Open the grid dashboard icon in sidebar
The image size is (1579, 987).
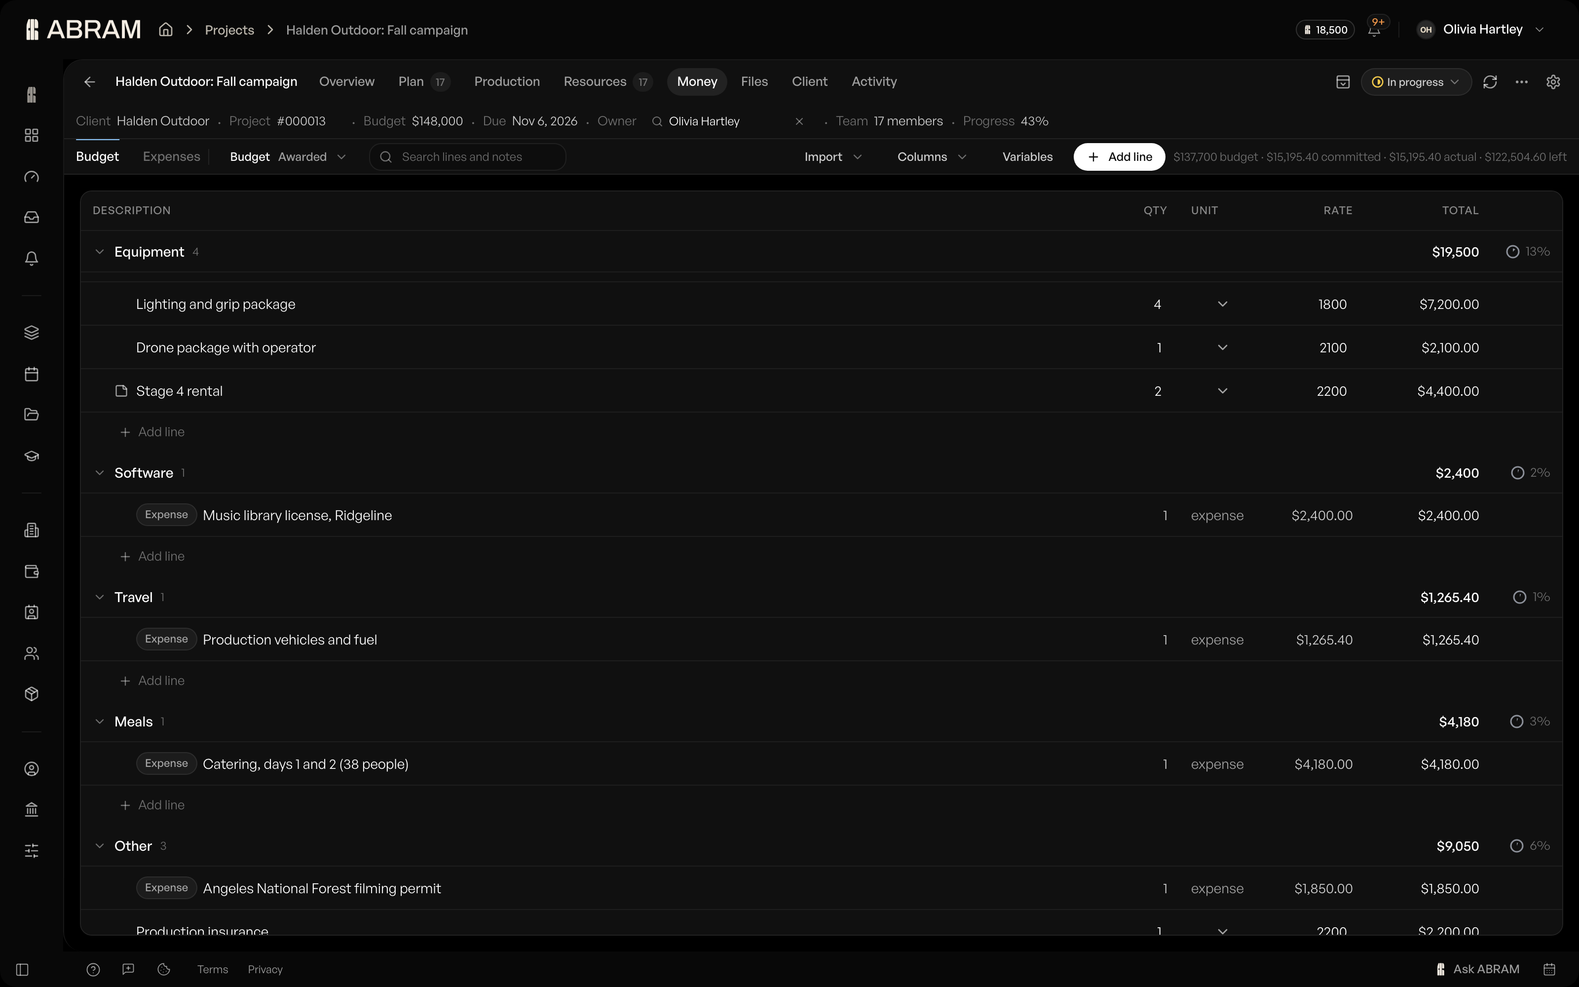31,135
